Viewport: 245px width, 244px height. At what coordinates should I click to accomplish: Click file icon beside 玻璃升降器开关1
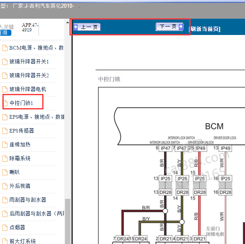pyautogui.click(x=5, y=62)
